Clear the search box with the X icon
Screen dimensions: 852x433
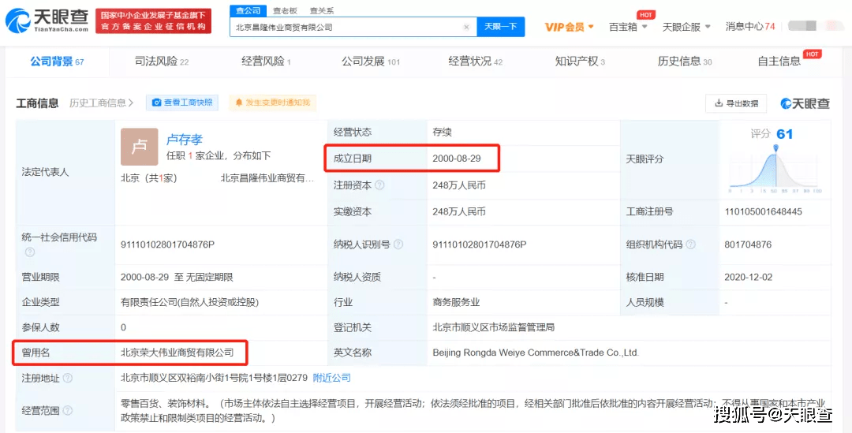(x=466, y=27)
